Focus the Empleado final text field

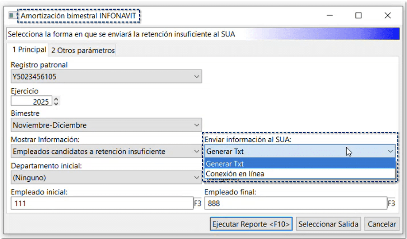point(295,204)
